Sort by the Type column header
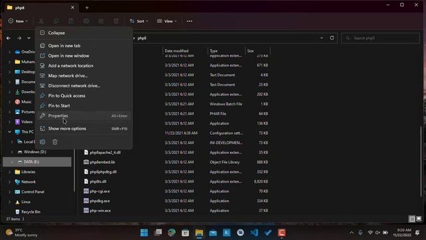The width and height of the screenshot is (426, 240). pyautogui.click(x=226, y=51)
